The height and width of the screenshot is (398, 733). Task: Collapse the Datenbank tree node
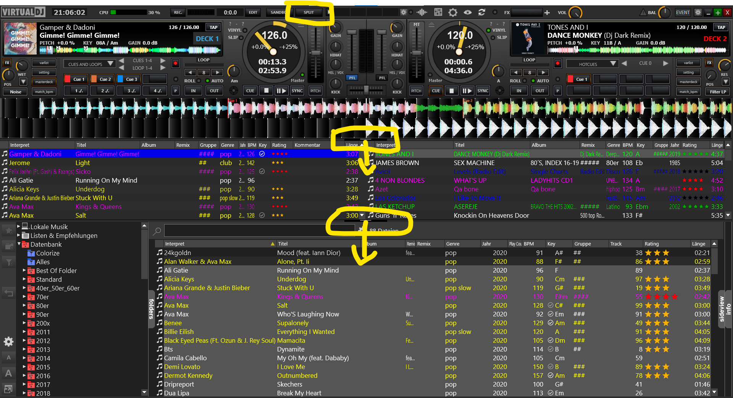pos(19,244)
